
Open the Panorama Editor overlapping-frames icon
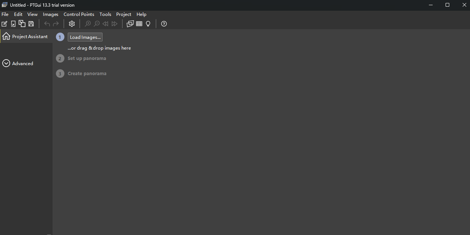pyautogui.click(x=130, y=24)
